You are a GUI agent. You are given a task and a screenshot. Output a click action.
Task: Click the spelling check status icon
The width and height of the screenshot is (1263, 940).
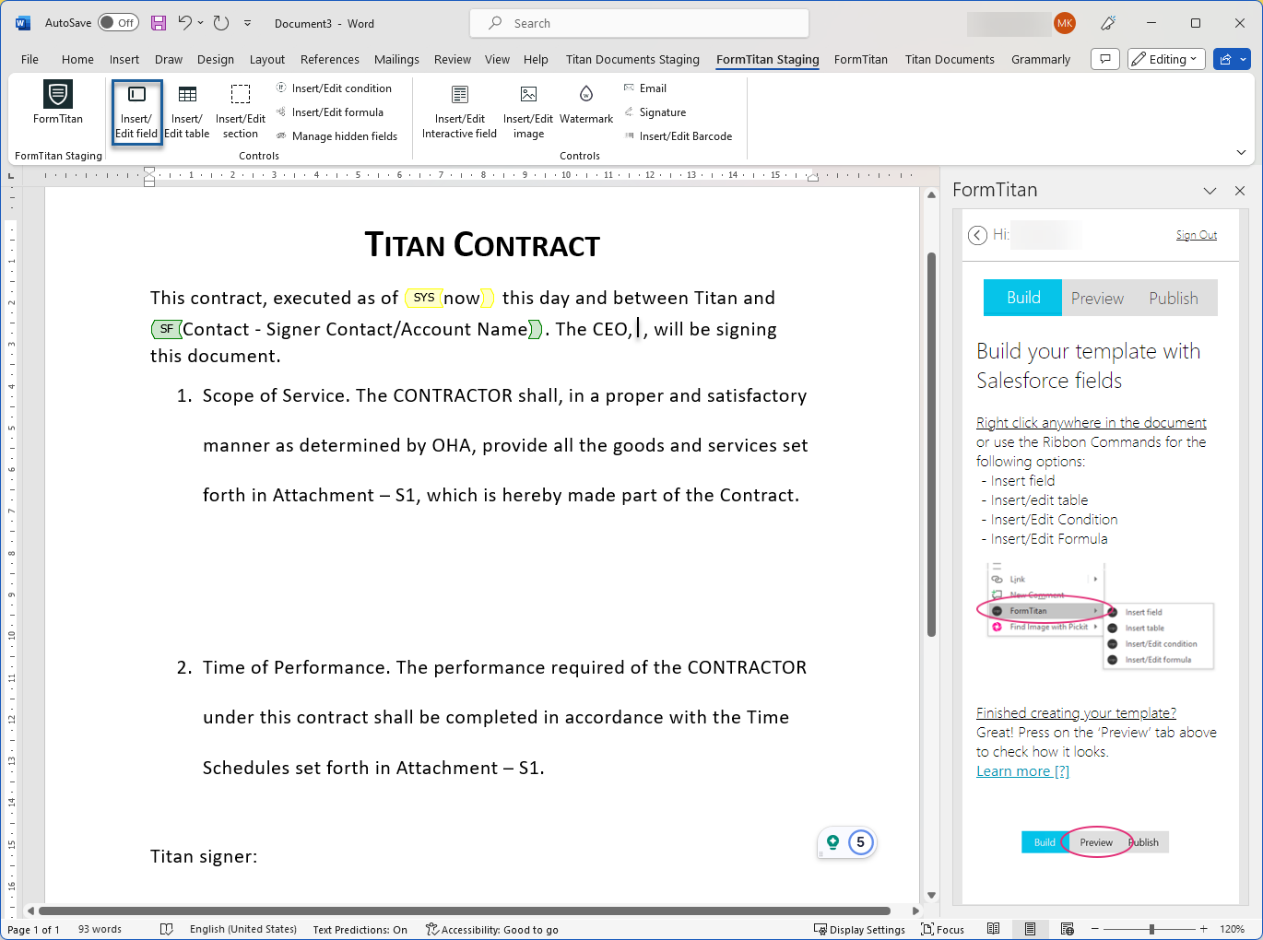pos(167,929)
